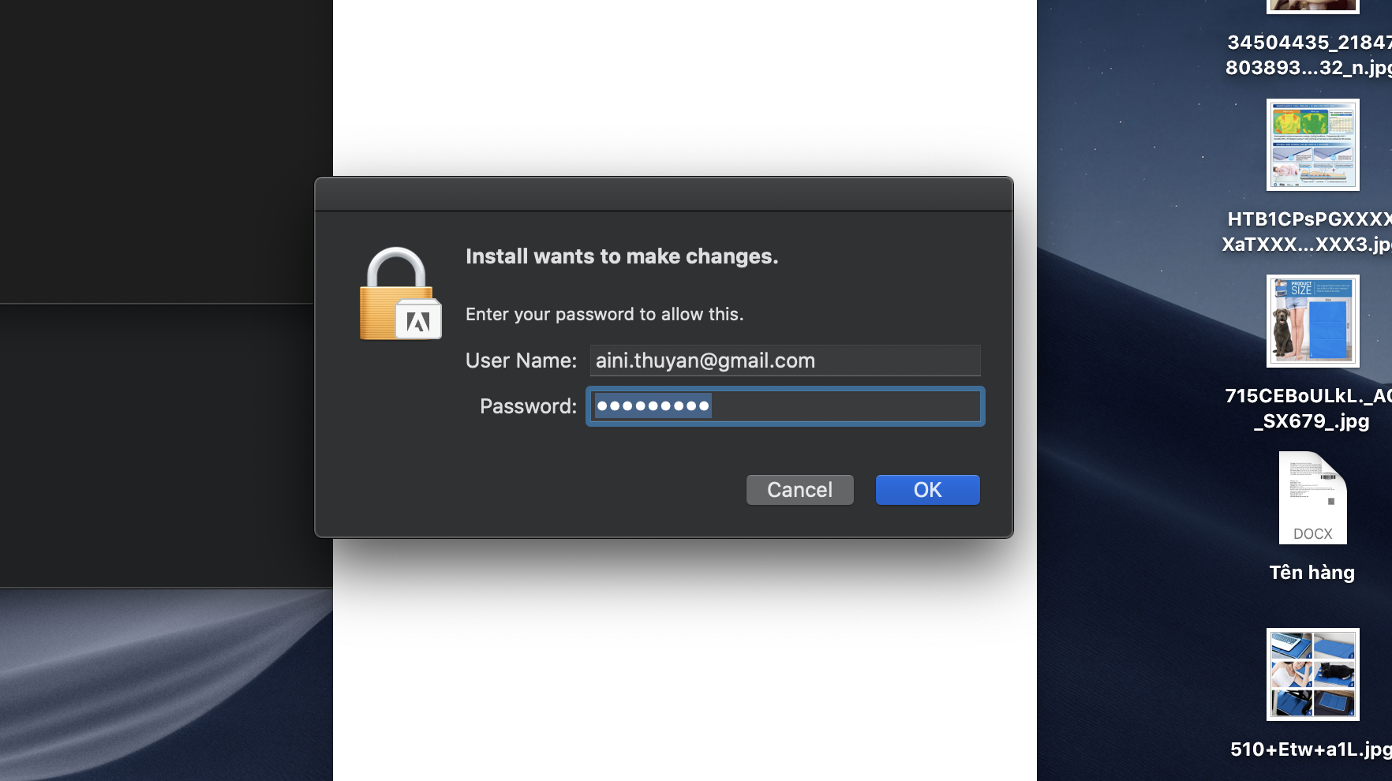Select the HTB1CPsPGXXXX jpg thumbnail
Viewport: 1392px width, 781px height.
[x=1312, y=144]
